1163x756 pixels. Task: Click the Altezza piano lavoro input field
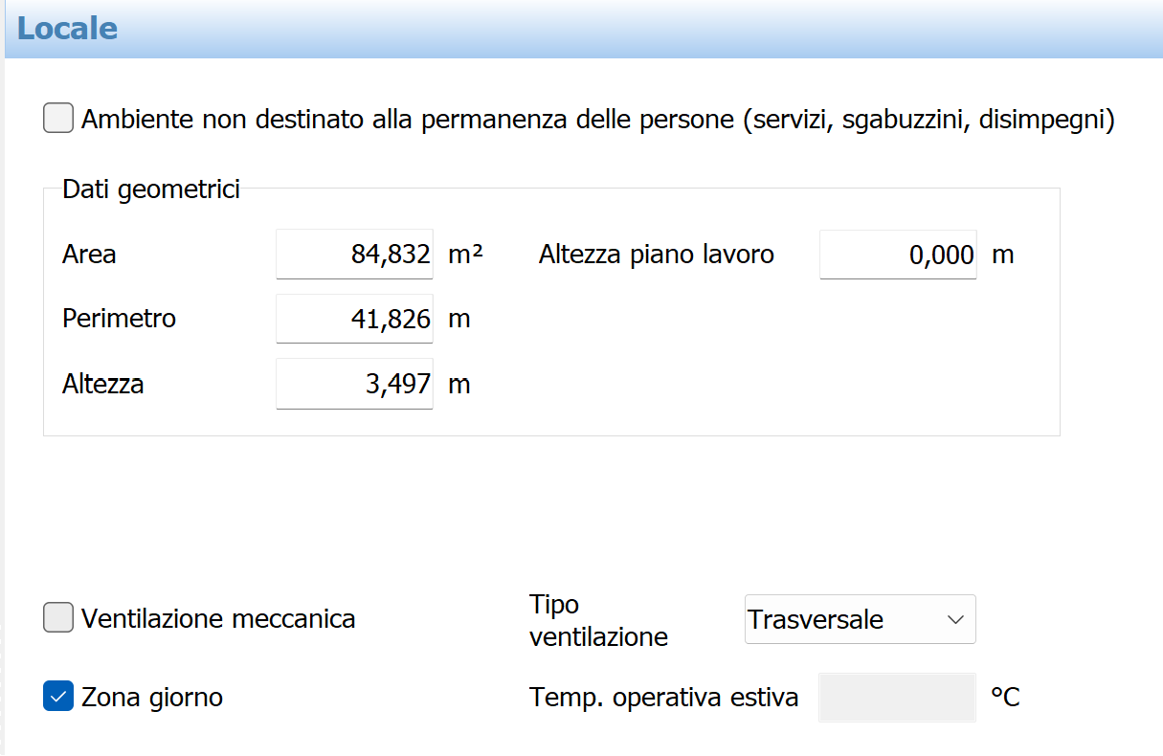tap(897, 255)
